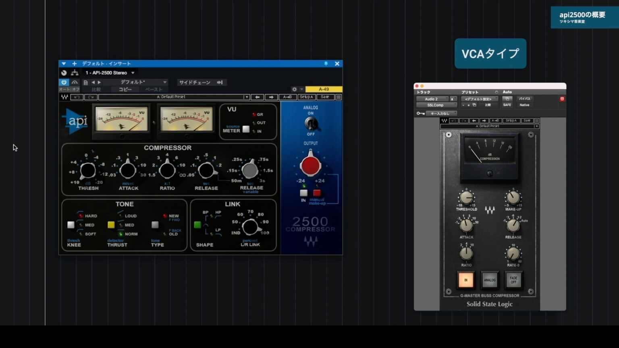
Task: Open the gear settings icon beside A-49
Action: click(x=294, y=89)
